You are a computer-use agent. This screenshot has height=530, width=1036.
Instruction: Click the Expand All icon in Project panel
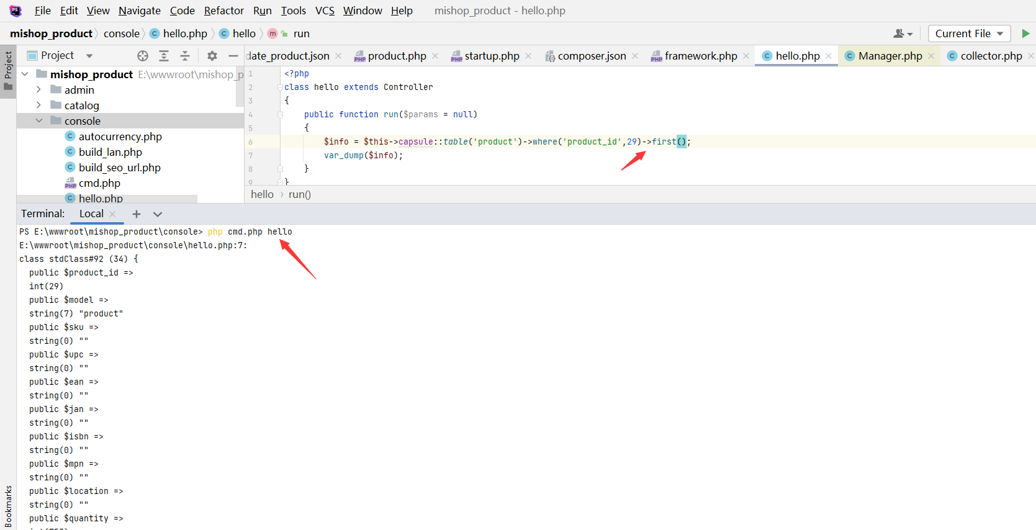point(164,56)
